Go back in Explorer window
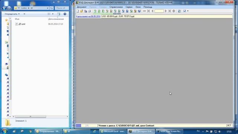Screen dimensions: 238x134 tap(4, 8)
